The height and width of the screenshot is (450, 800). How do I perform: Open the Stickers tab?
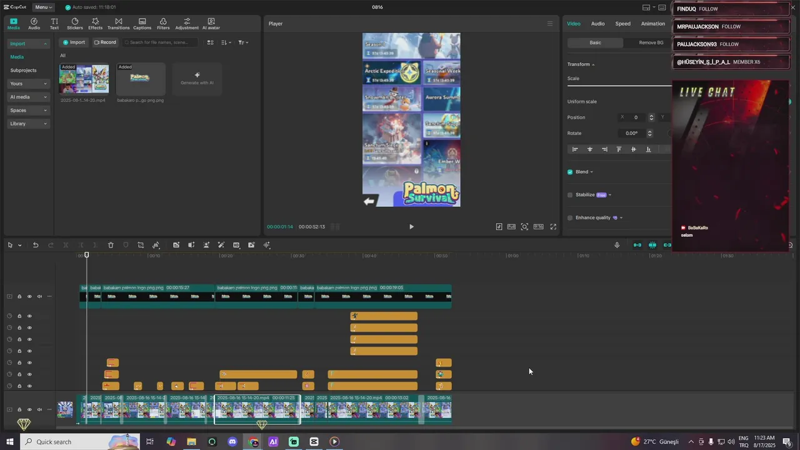tap(75, 24)
